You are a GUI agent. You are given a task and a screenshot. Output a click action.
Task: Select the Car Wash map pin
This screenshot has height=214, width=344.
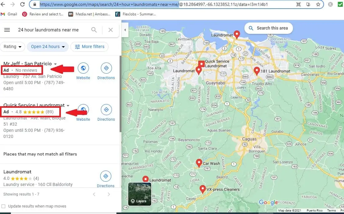(x=199, y=163)
